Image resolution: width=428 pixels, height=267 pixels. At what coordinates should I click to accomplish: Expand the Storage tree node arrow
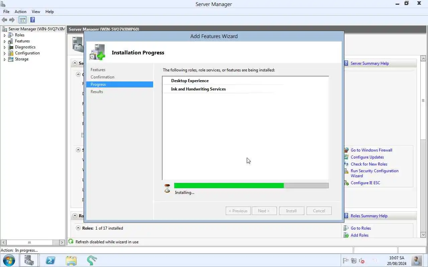coord(5,59)
